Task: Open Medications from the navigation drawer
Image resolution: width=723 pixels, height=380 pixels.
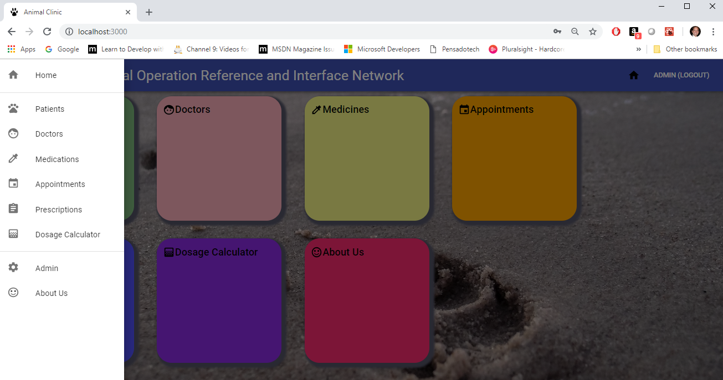Action: (x=62, y=159)
